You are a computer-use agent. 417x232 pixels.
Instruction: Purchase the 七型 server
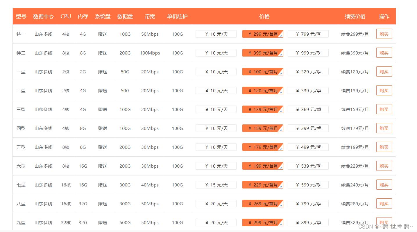[384, 185]
